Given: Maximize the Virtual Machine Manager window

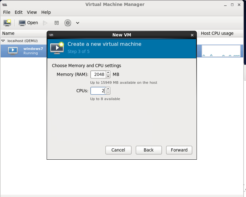Looking at the screenshot, I should 232,5.
